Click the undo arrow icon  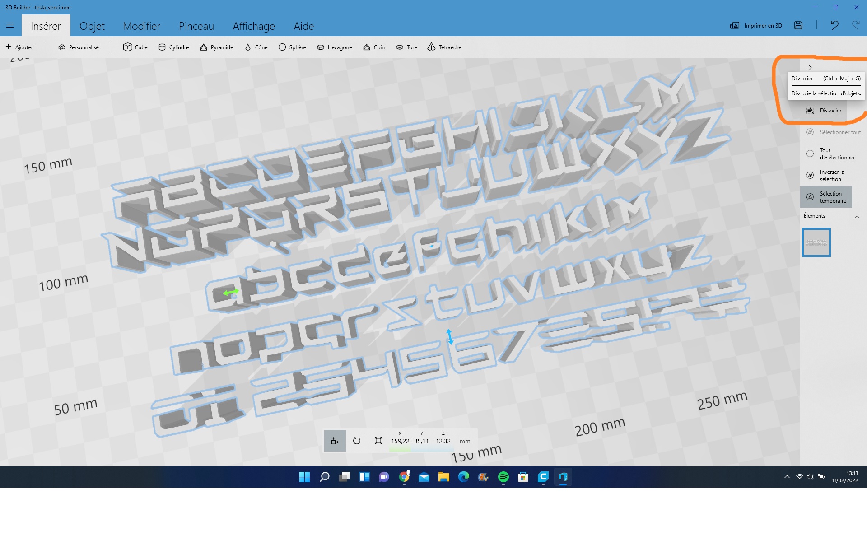click(x=834, y=26)
